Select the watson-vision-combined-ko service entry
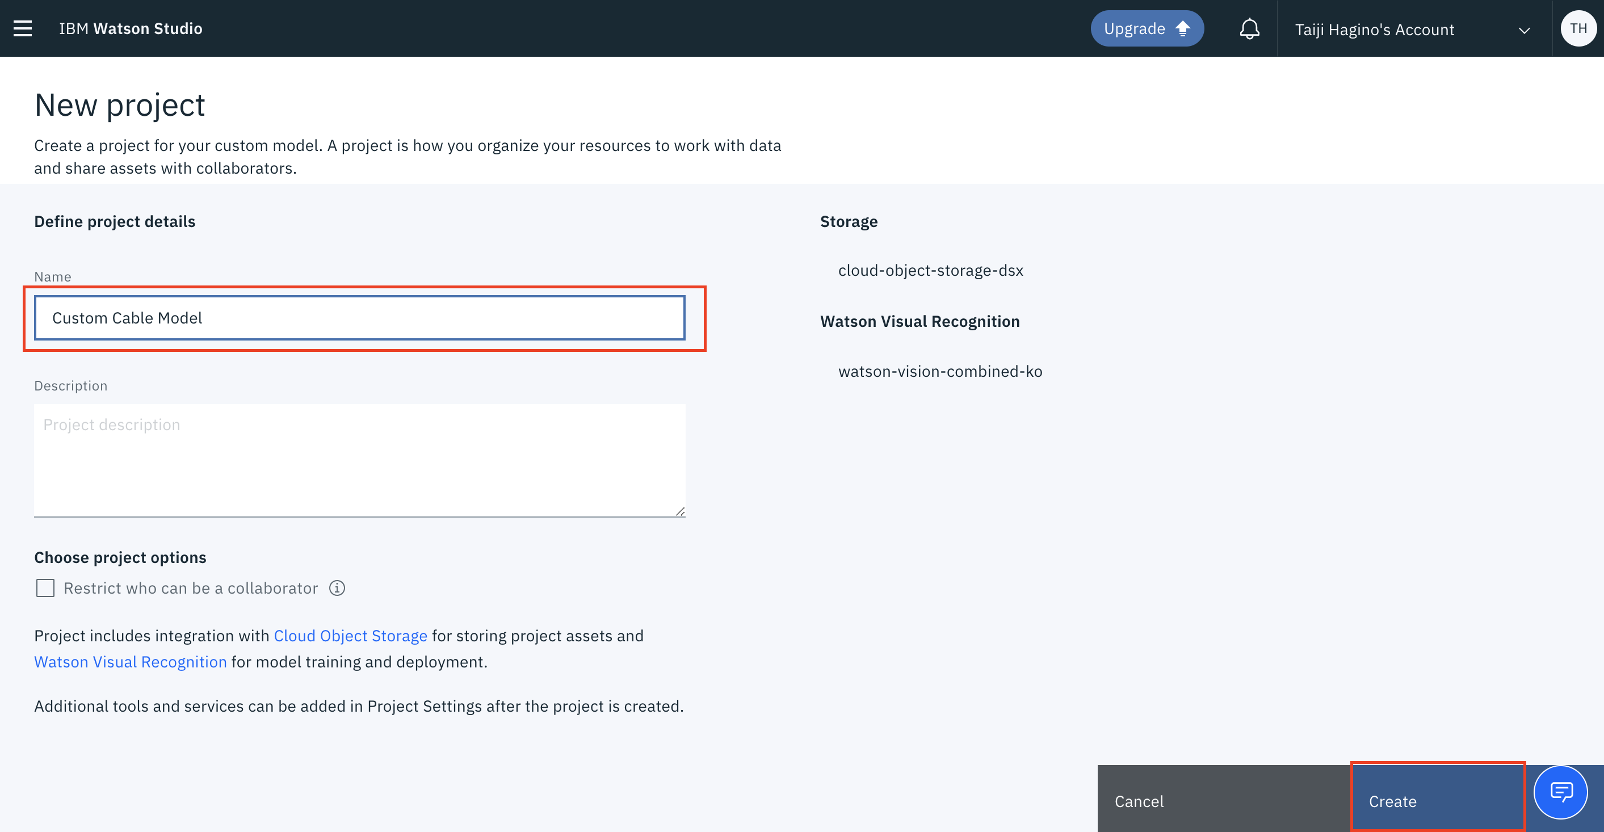Screen dimensions: 1604x832 [x=939, y=371]
